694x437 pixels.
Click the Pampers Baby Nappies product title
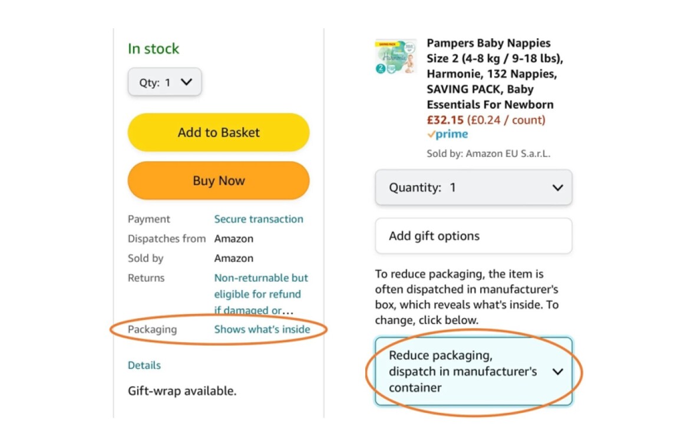(x=489, y=74)
